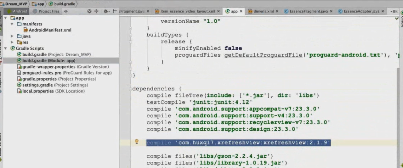Click the testCompile junit line

tap(199, 102)
